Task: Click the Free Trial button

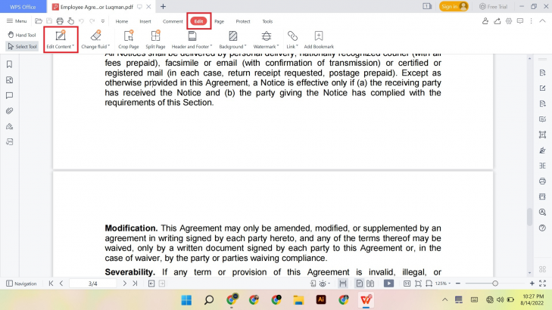Action: point(493,6)
